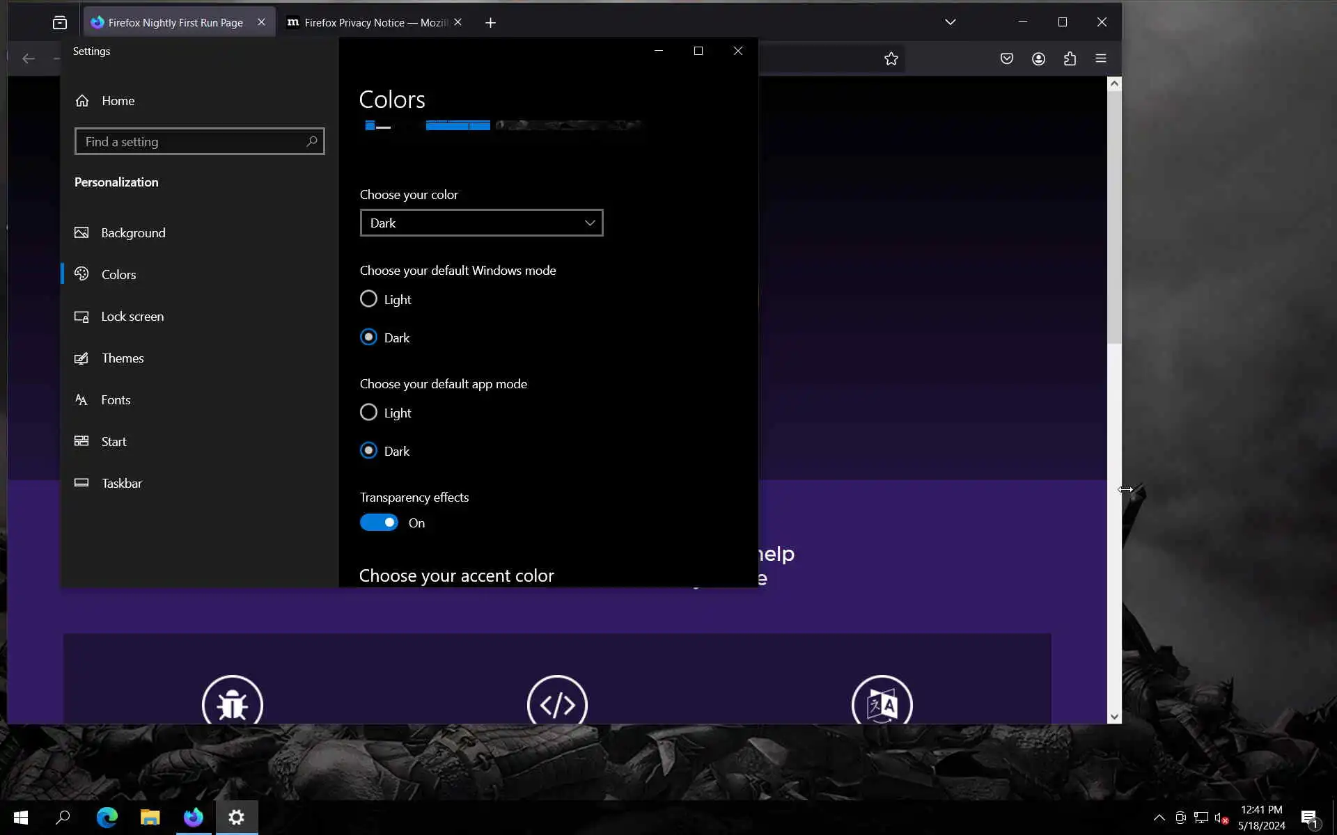
Task: Expand the Choose your color dropdown
Action: (481, 223)
